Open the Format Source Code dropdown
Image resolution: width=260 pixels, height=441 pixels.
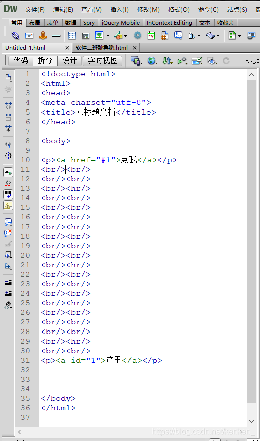tap(8, 305)
